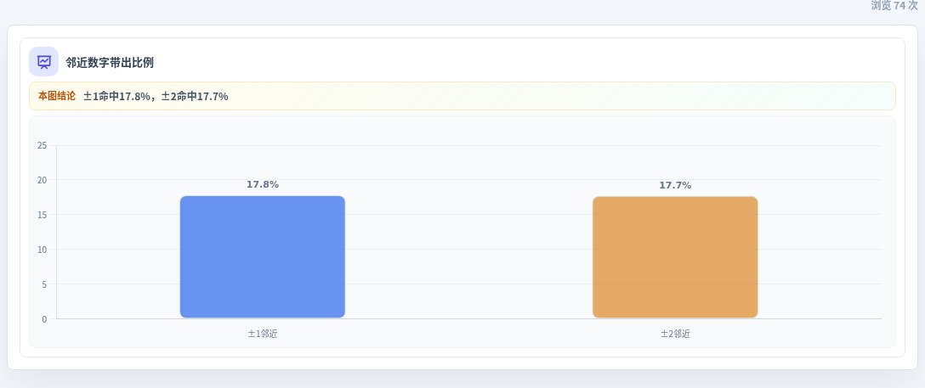The width and height of the screenshot is (925, 388).
Task: Click the y-axis value 25
Action: click(x=42, y=145)
